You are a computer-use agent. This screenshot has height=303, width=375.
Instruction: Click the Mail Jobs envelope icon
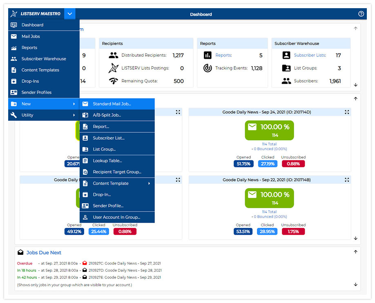[x=14, y=36]
